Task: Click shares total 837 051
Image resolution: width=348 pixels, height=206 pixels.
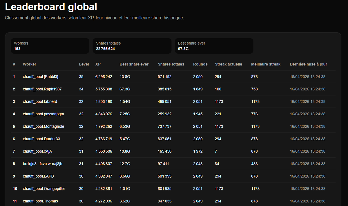Action: tap(164, 139)
